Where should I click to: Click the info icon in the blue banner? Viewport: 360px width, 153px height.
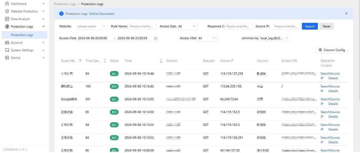click(61, 14)
